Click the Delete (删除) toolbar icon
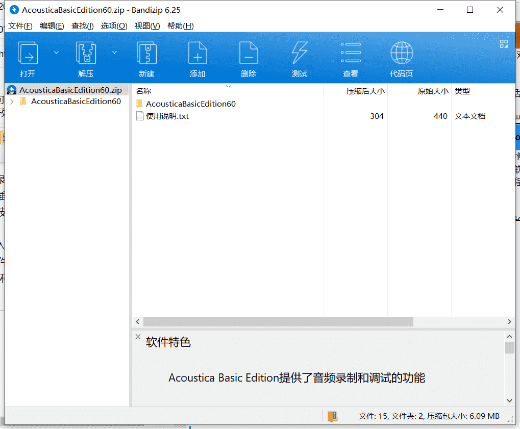This screenshot has height=429, width=520. tap(249, 53)
